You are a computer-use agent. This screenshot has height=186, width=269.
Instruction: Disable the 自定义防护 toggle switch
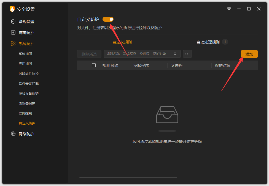pyautogui.click(x=108, y=19)
